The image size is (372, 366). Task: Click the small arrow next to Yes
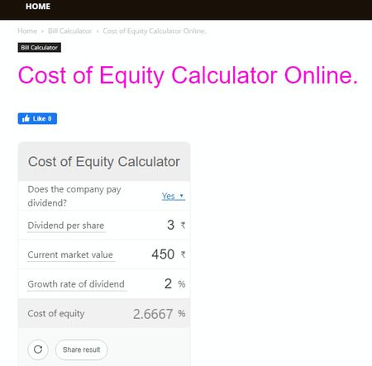click(x=181, y=196)
